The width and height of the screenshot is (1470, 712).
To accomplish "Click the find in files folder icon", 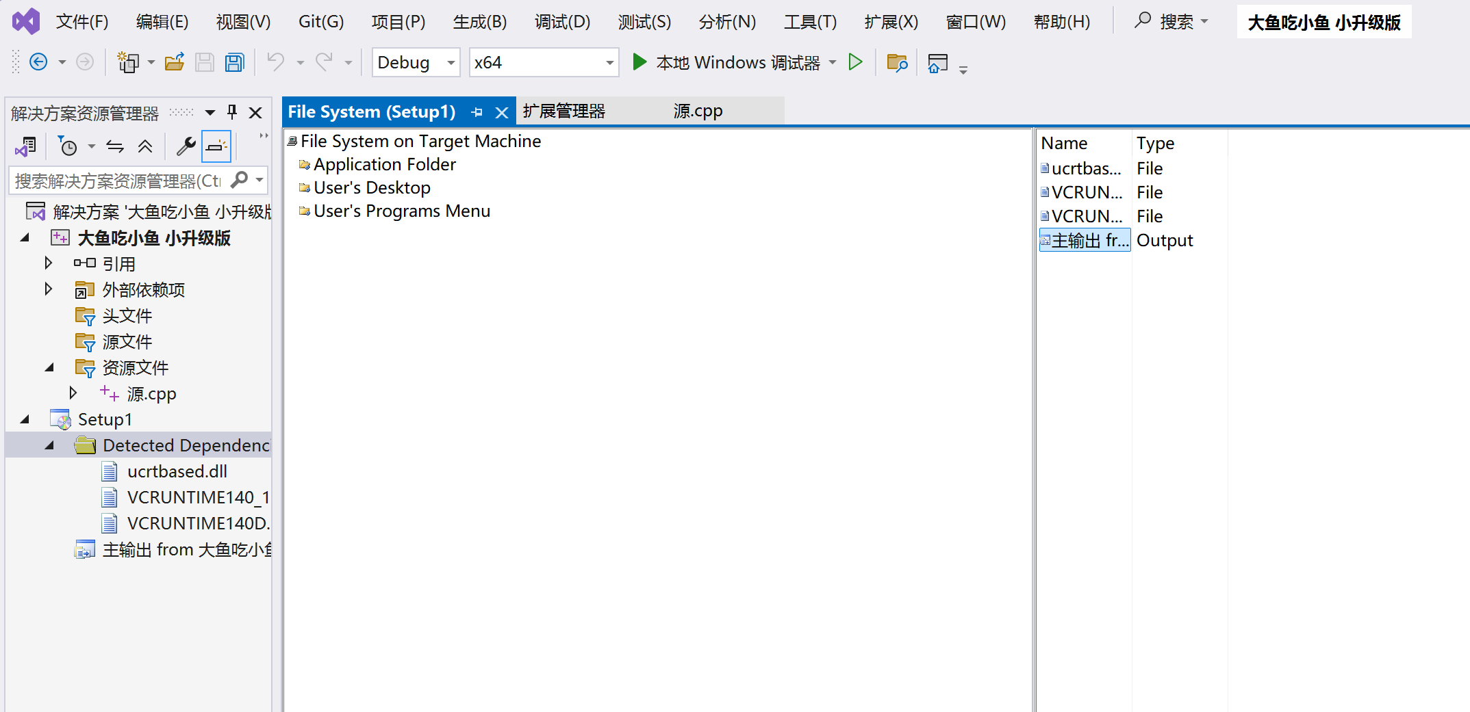I will pos(897,62).
